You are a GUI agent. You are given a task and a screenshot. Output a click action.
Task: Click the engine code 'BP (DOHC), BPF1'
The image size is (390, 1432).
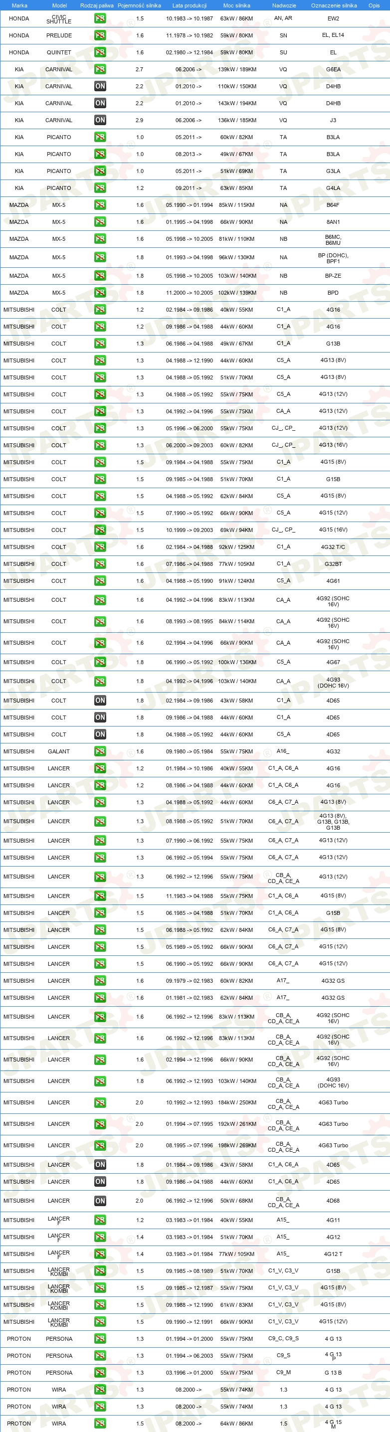(333, 258)
